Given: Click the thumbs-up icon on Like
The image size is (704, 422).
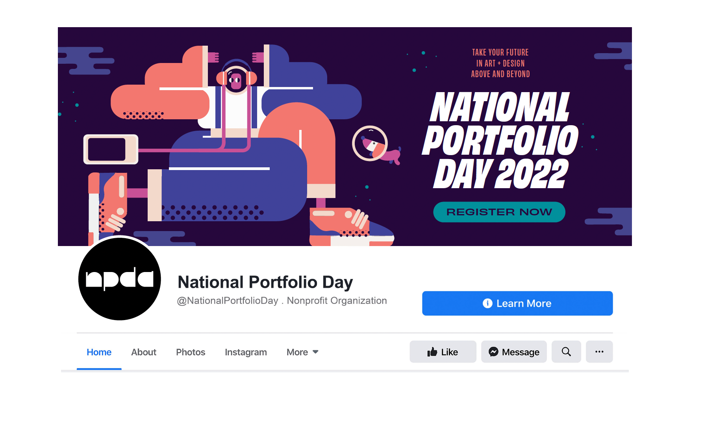Looking at the screenshot, I should 432,352.
